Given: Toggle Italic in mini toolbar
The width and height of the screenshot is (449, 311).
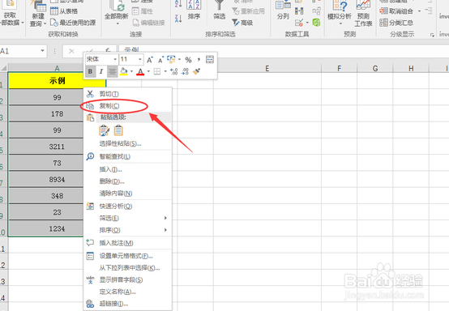Looking at the screenshot, I should (101, 71).
